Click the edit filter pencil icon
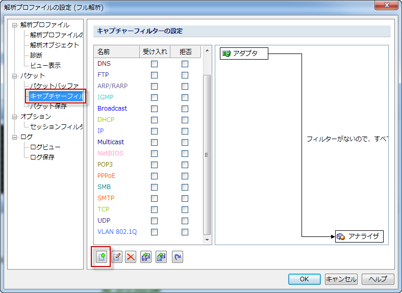 pyautogui.click(x=116, y=257)
